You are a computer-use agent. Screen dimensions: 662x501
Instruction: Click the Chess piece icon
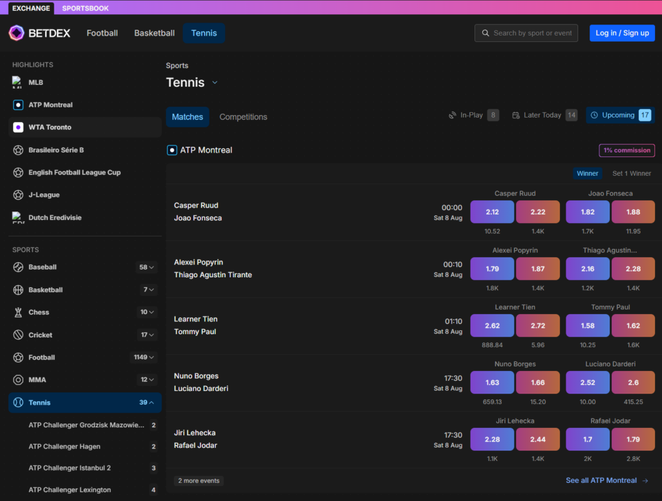(18, 312)
